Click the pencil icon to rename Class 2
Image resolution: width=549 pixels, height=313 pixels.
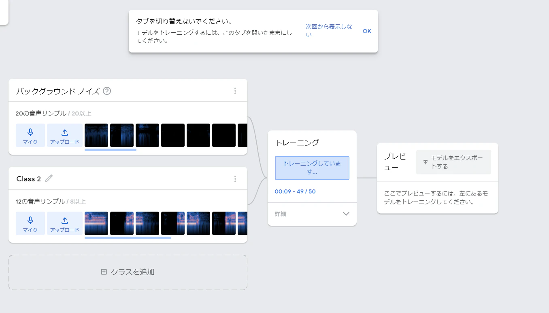coord(49,178)
